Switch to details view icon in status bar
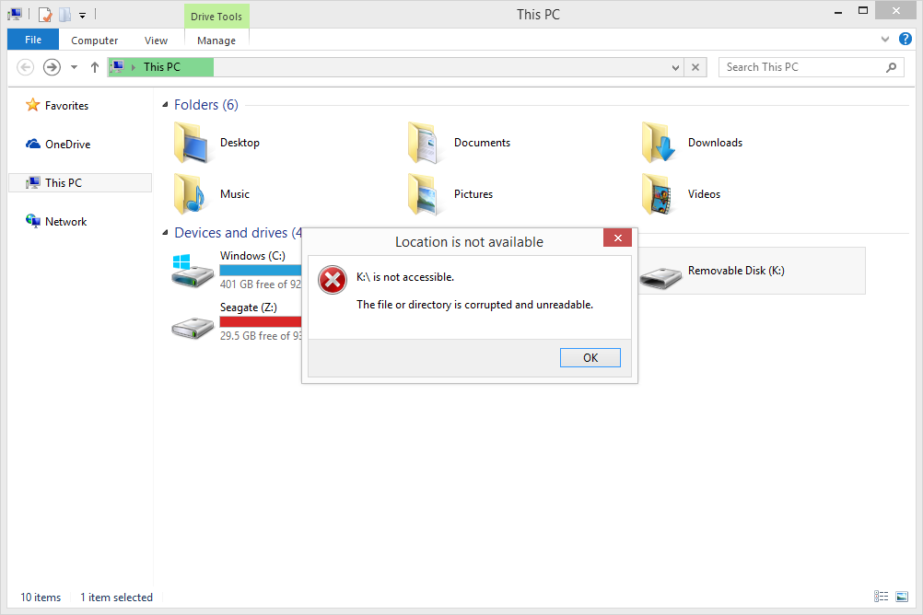The image size is (923, 615). [882, 597]
